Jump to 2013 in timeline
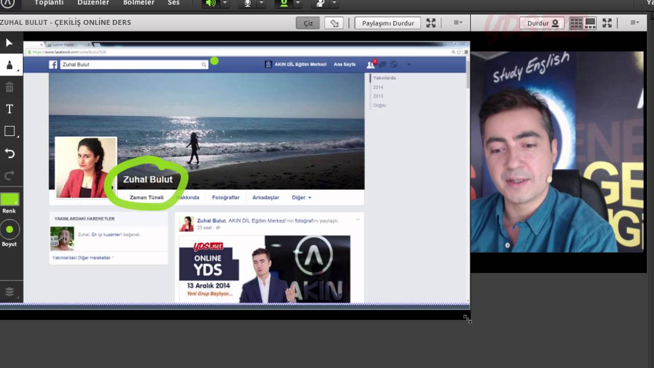 point(378,96)
